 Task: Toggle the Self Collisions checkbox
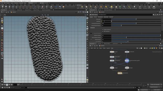(x=102, y=31)
